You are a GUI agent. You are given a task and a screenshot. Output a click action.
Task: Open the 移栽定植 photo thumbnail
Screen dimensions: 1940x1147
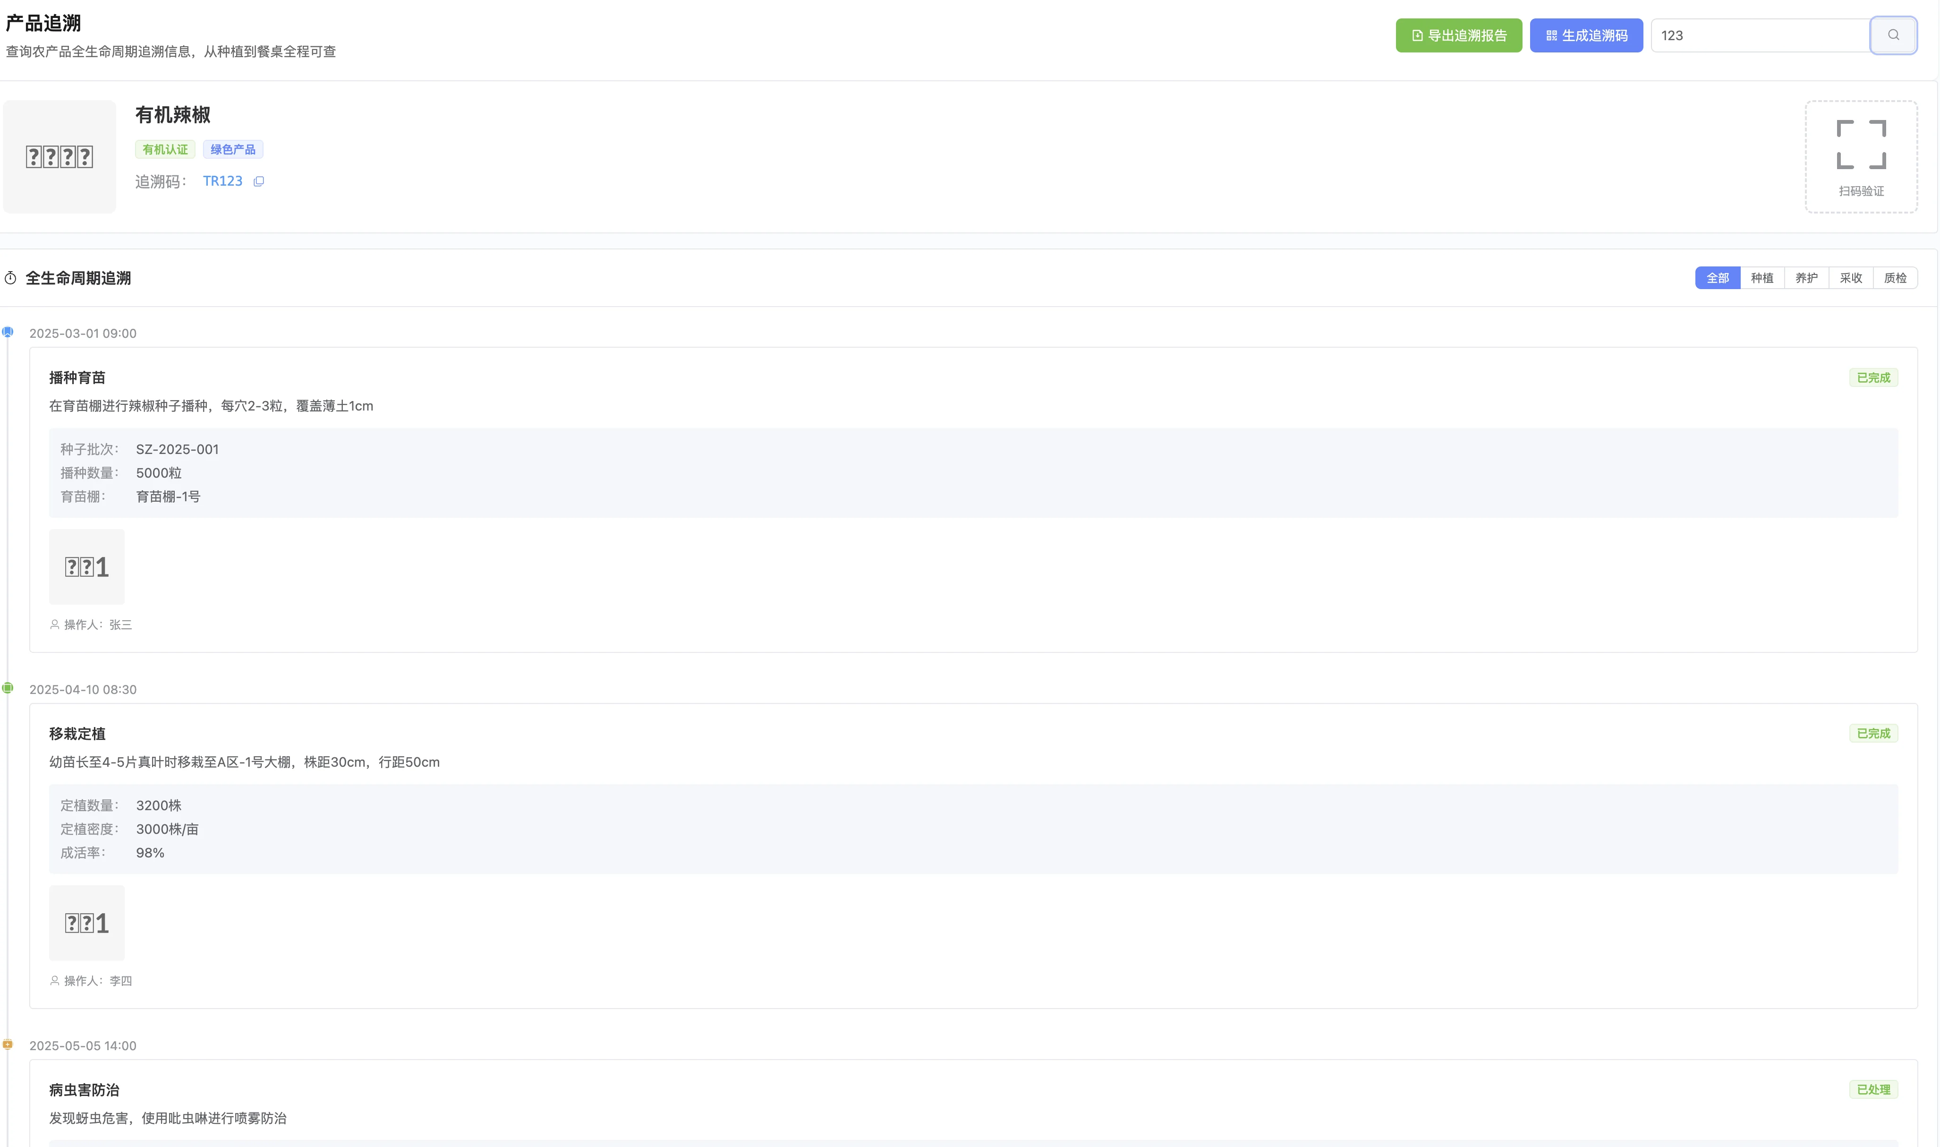(x=86, y=923)
